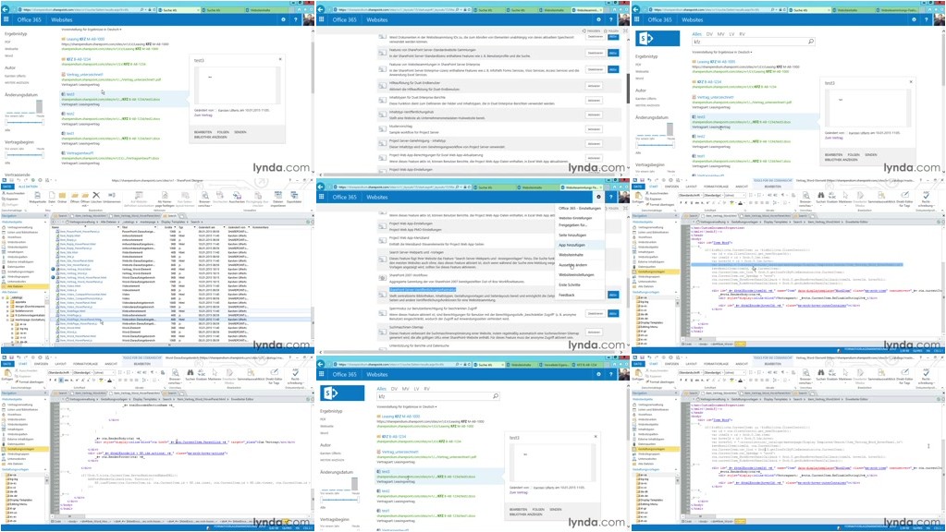946x532 pixels.
Task: Click SharePoint logo in bottom-middle screenshot
Action: tap(342, 393)
